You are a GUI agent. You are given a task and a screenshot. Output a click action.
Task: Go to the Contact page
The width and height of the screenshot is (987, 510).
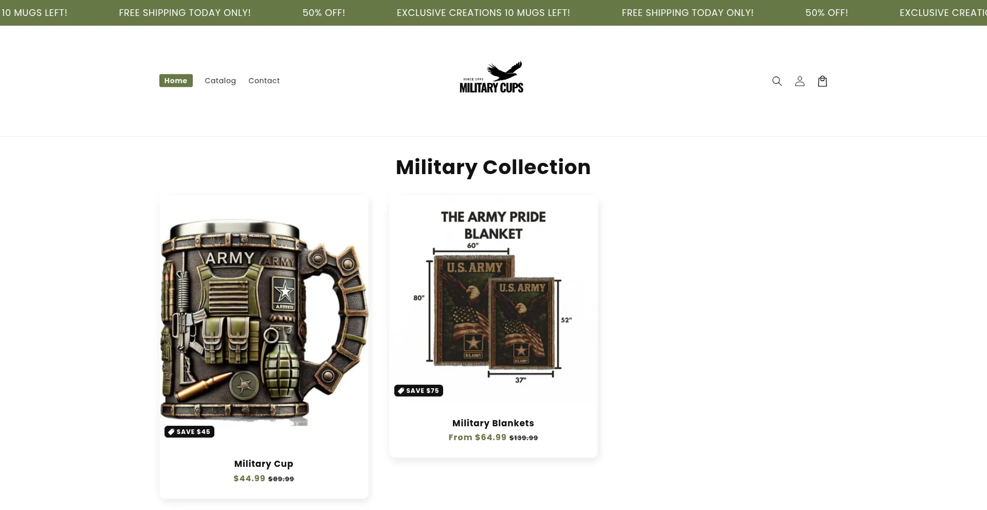264,81
